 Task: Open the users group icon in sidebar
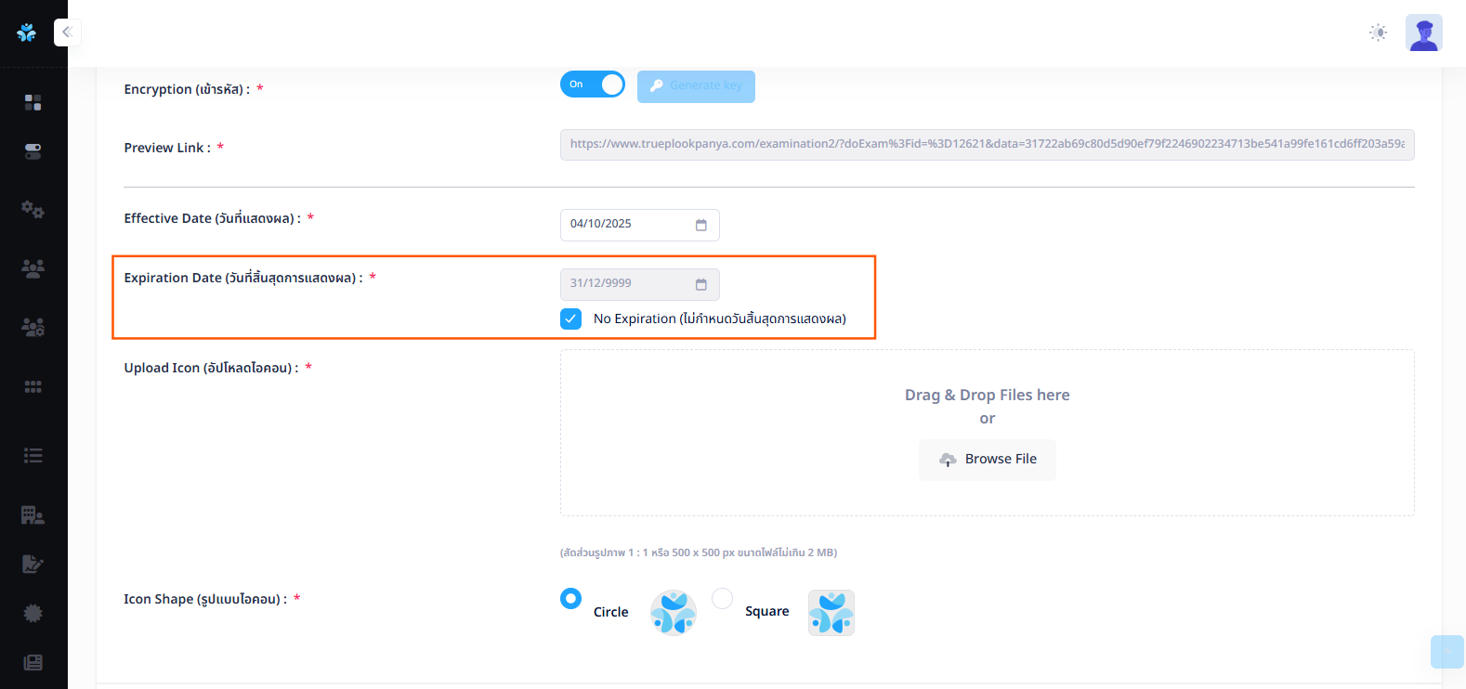(x=33, y=269)
